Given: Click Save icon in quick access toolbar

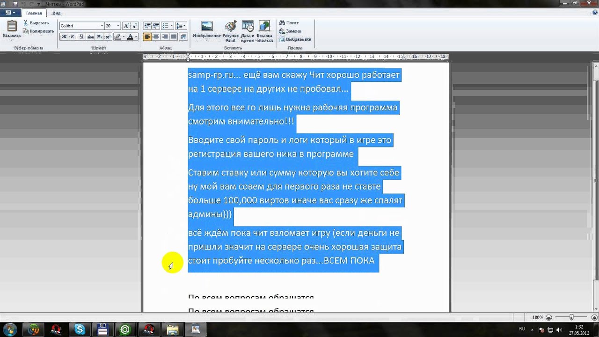Looking at the screenshot, I should (15, 4).
